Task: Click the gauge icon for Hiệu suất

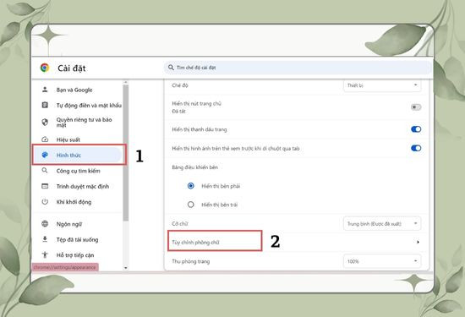Action: (x=45, y=139)
